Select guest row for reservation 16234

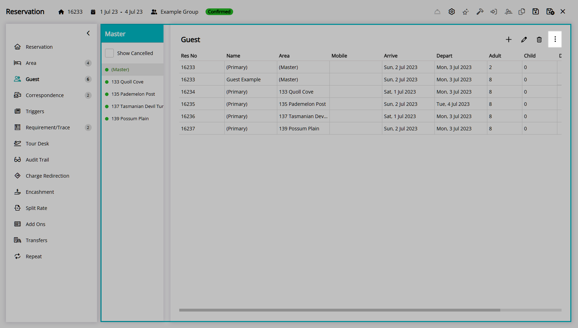point(370,92)
